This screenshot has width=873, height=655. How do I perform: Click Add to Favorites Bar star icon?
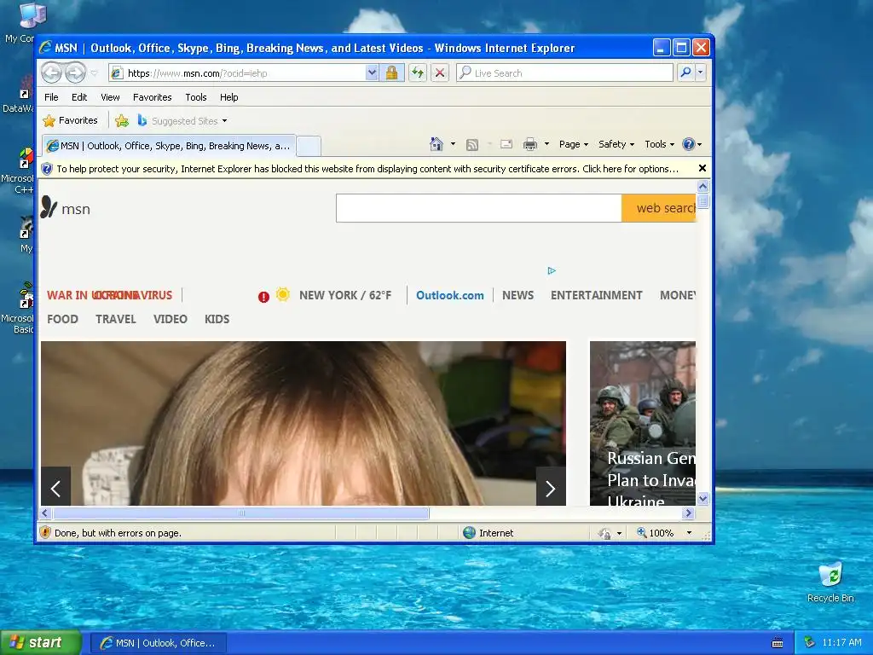click(x=122, y=120)
